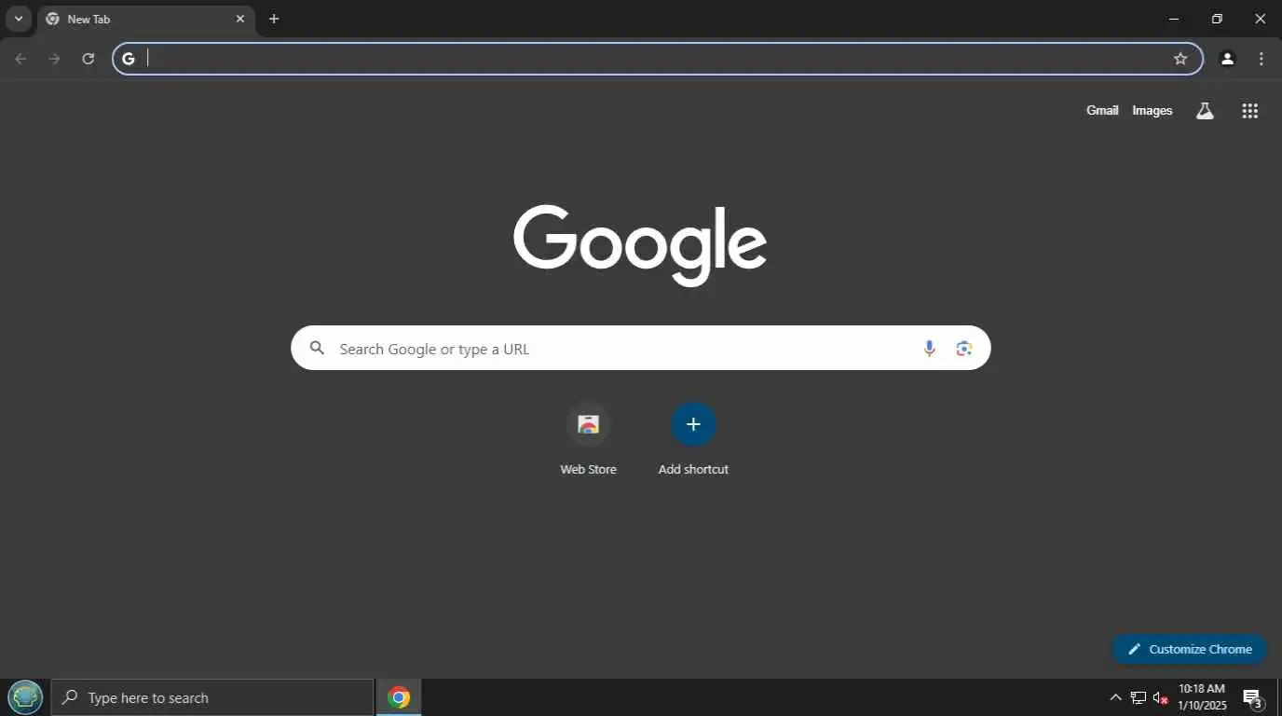Open the taskbar clock showing 10:18 AM
Image resolution: width=1282 pixels, height=716 pixels.
pyautogui.click(x=1202, y=697)
